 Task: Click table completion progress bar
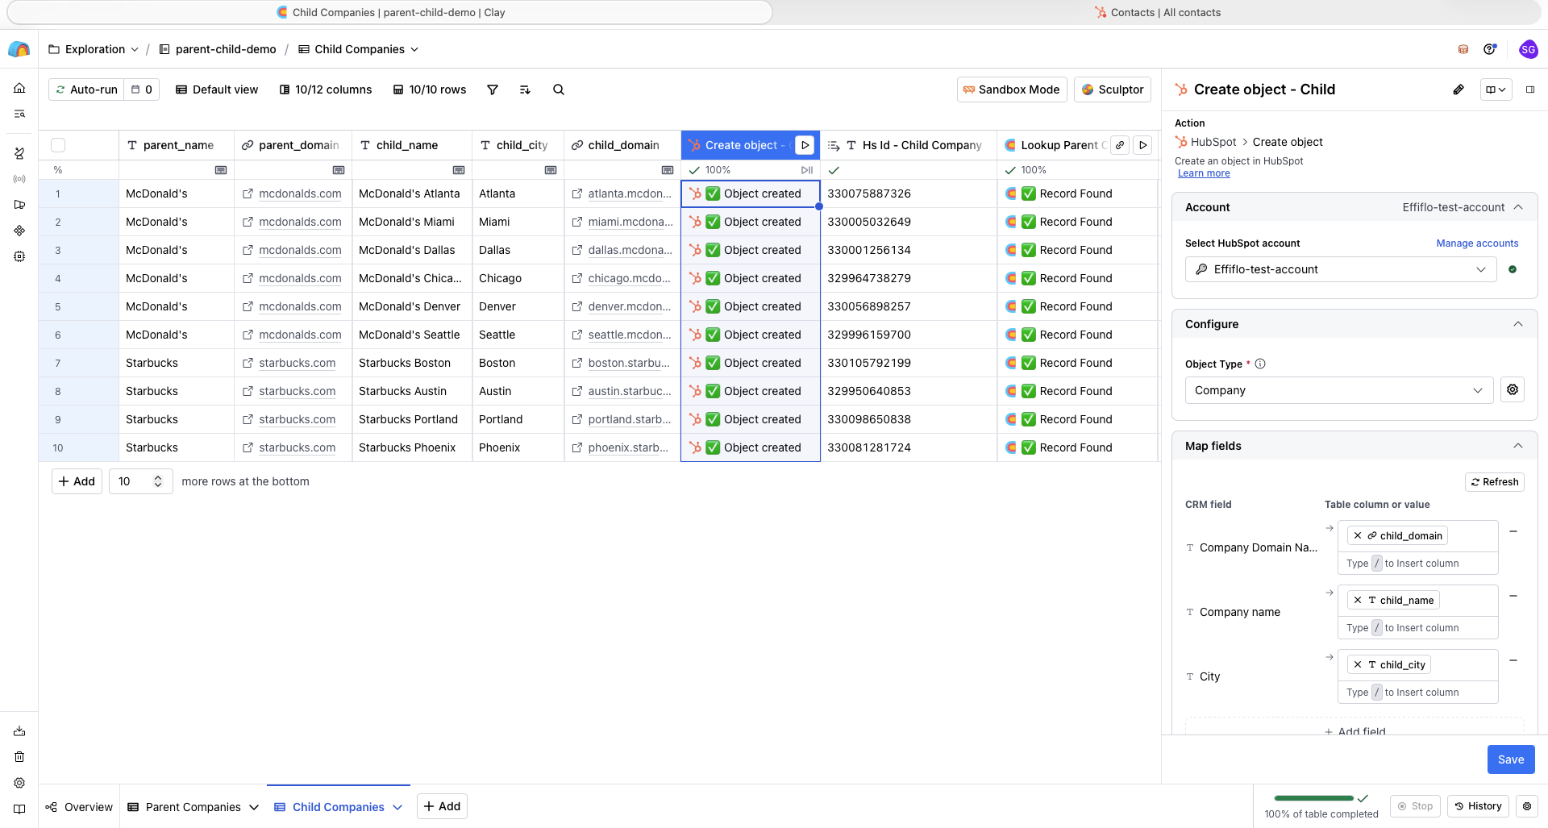(x=1313, y=798)
